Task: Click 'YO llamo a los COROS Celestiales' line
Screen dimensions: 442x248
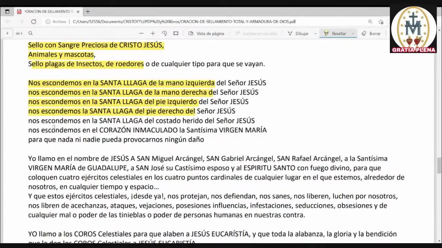Action: pos(212,234)
